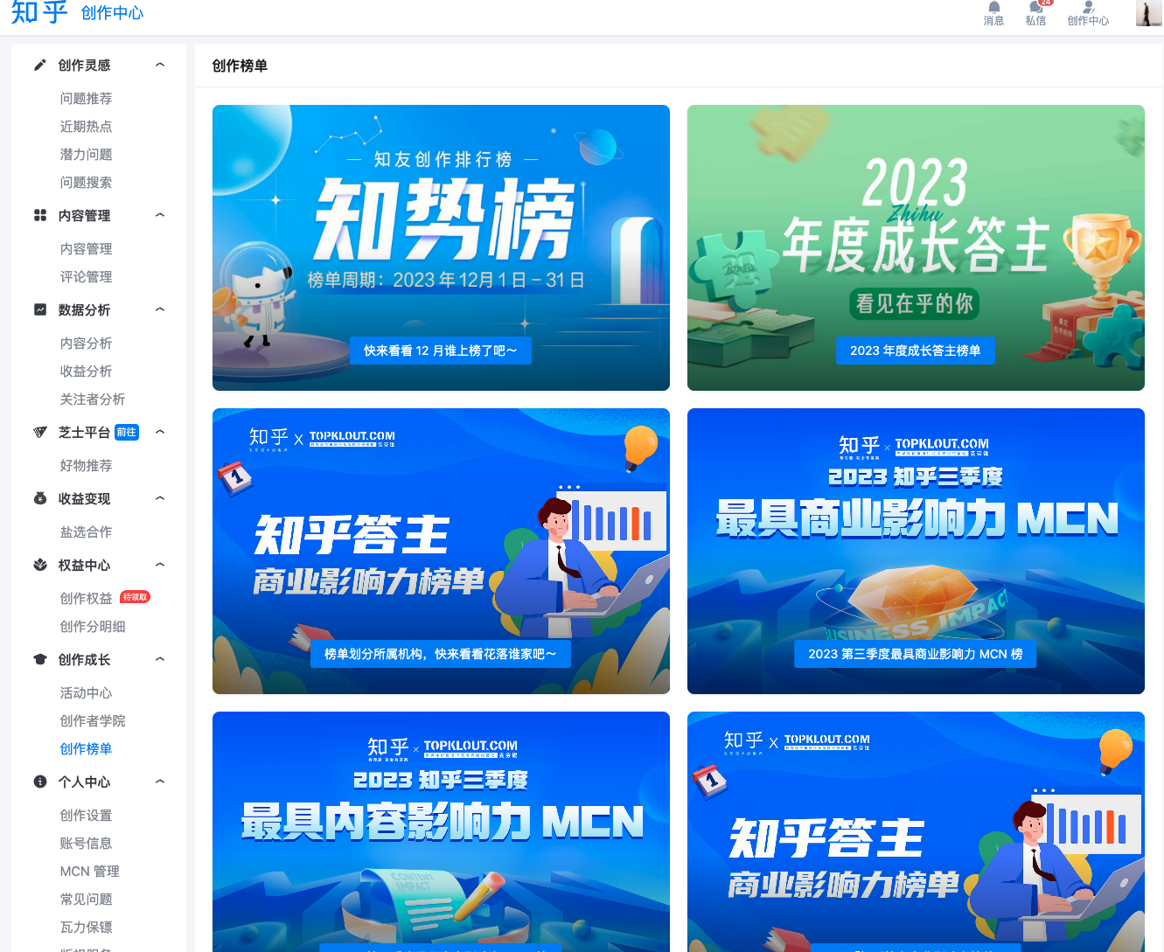This screenshot has width=1164, height=952.
Task: Open 常见问题 page
Action: tap(86, 900)
